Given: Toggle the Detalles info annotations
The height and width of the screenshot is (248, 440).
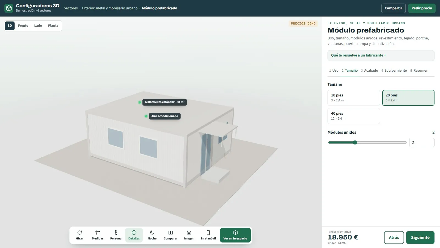Looking at the screenshot, I should pyautogui.click(x=134, y=235).
